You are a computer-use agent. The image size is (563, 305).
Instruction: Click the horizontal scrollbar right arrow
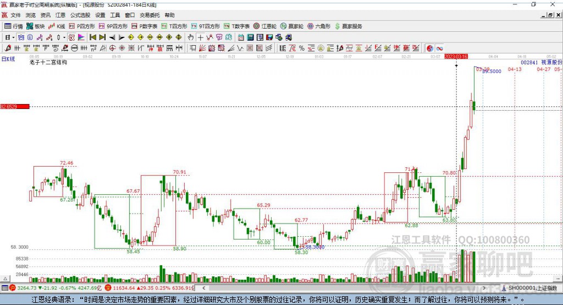pyautogui.click(x=484, y=288)
